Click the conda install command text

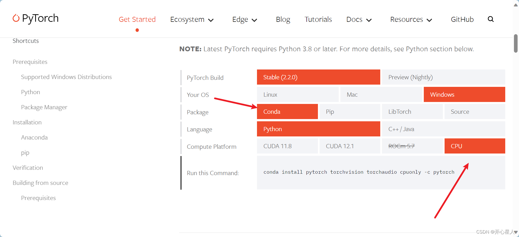[359, 172]
